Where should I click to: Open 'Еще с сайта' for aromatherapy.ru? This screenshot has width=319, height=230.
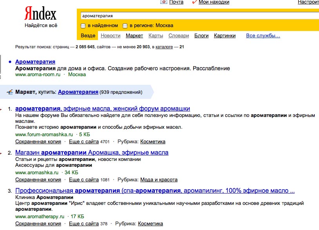click(84, 224)
